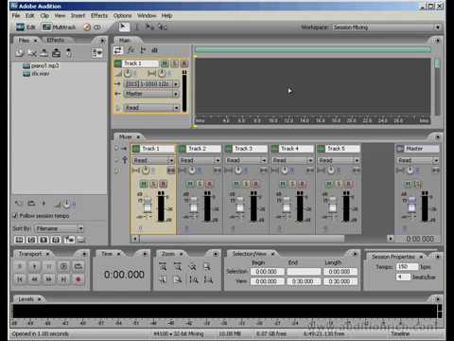Show Effects (fx) controls in Main panel
Screen dimensions: 454x341
pos(131,50)
